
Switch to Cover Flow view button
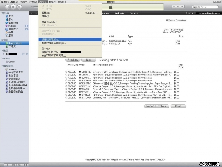(182, 7)
